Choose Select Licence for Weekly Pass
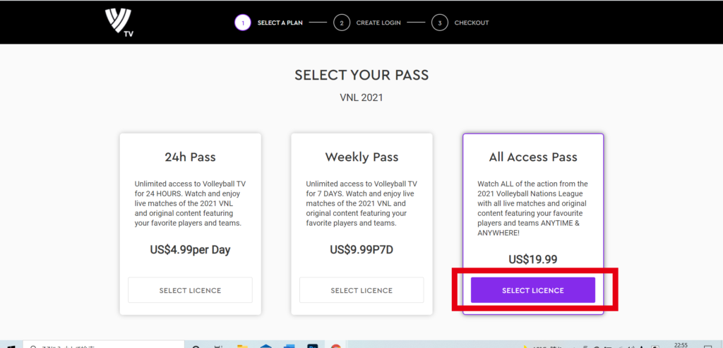Viewport: 723px width, 348px height. (x=361, y=290)
